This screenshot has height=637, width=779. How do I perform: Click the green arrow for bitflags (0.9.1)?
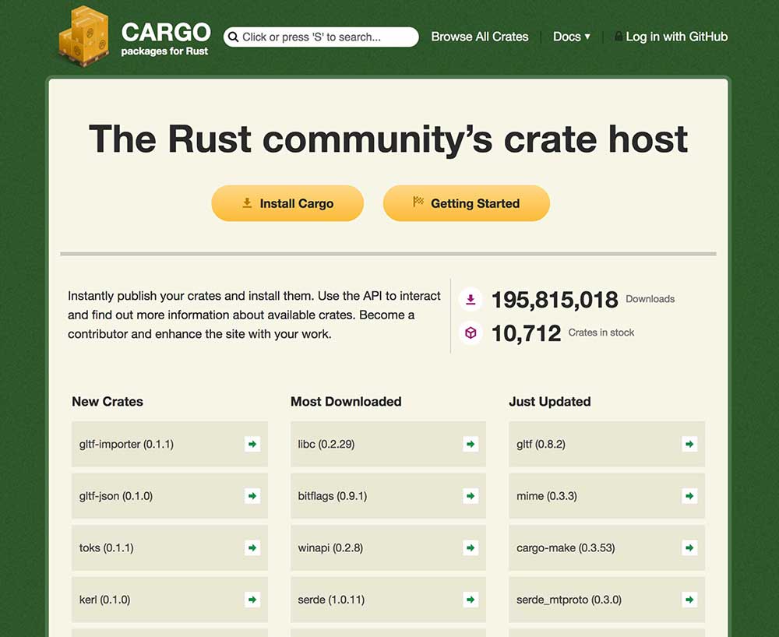(471, 495)
